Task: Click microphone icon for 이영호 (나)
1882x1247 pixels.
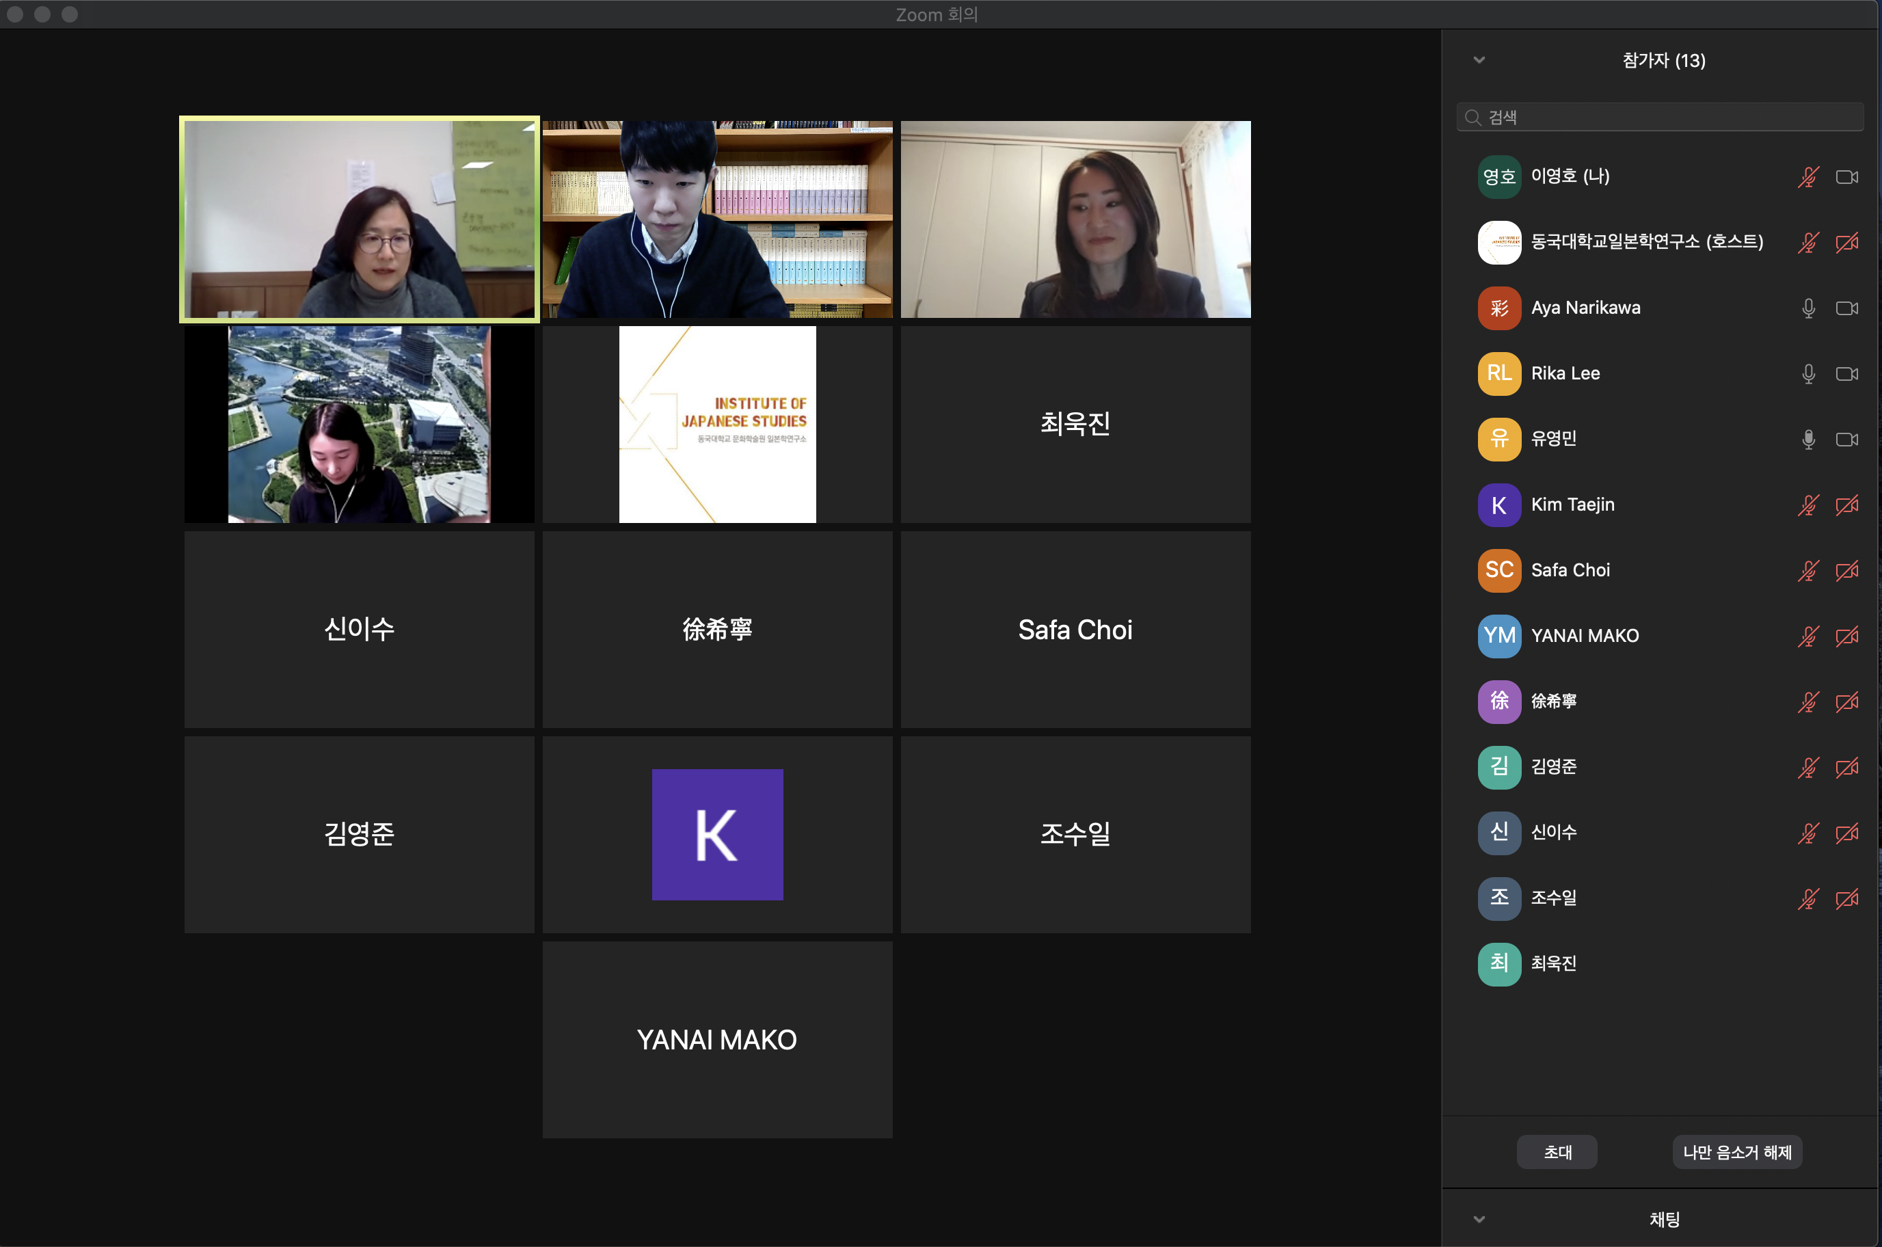Action: [1808, 176]
